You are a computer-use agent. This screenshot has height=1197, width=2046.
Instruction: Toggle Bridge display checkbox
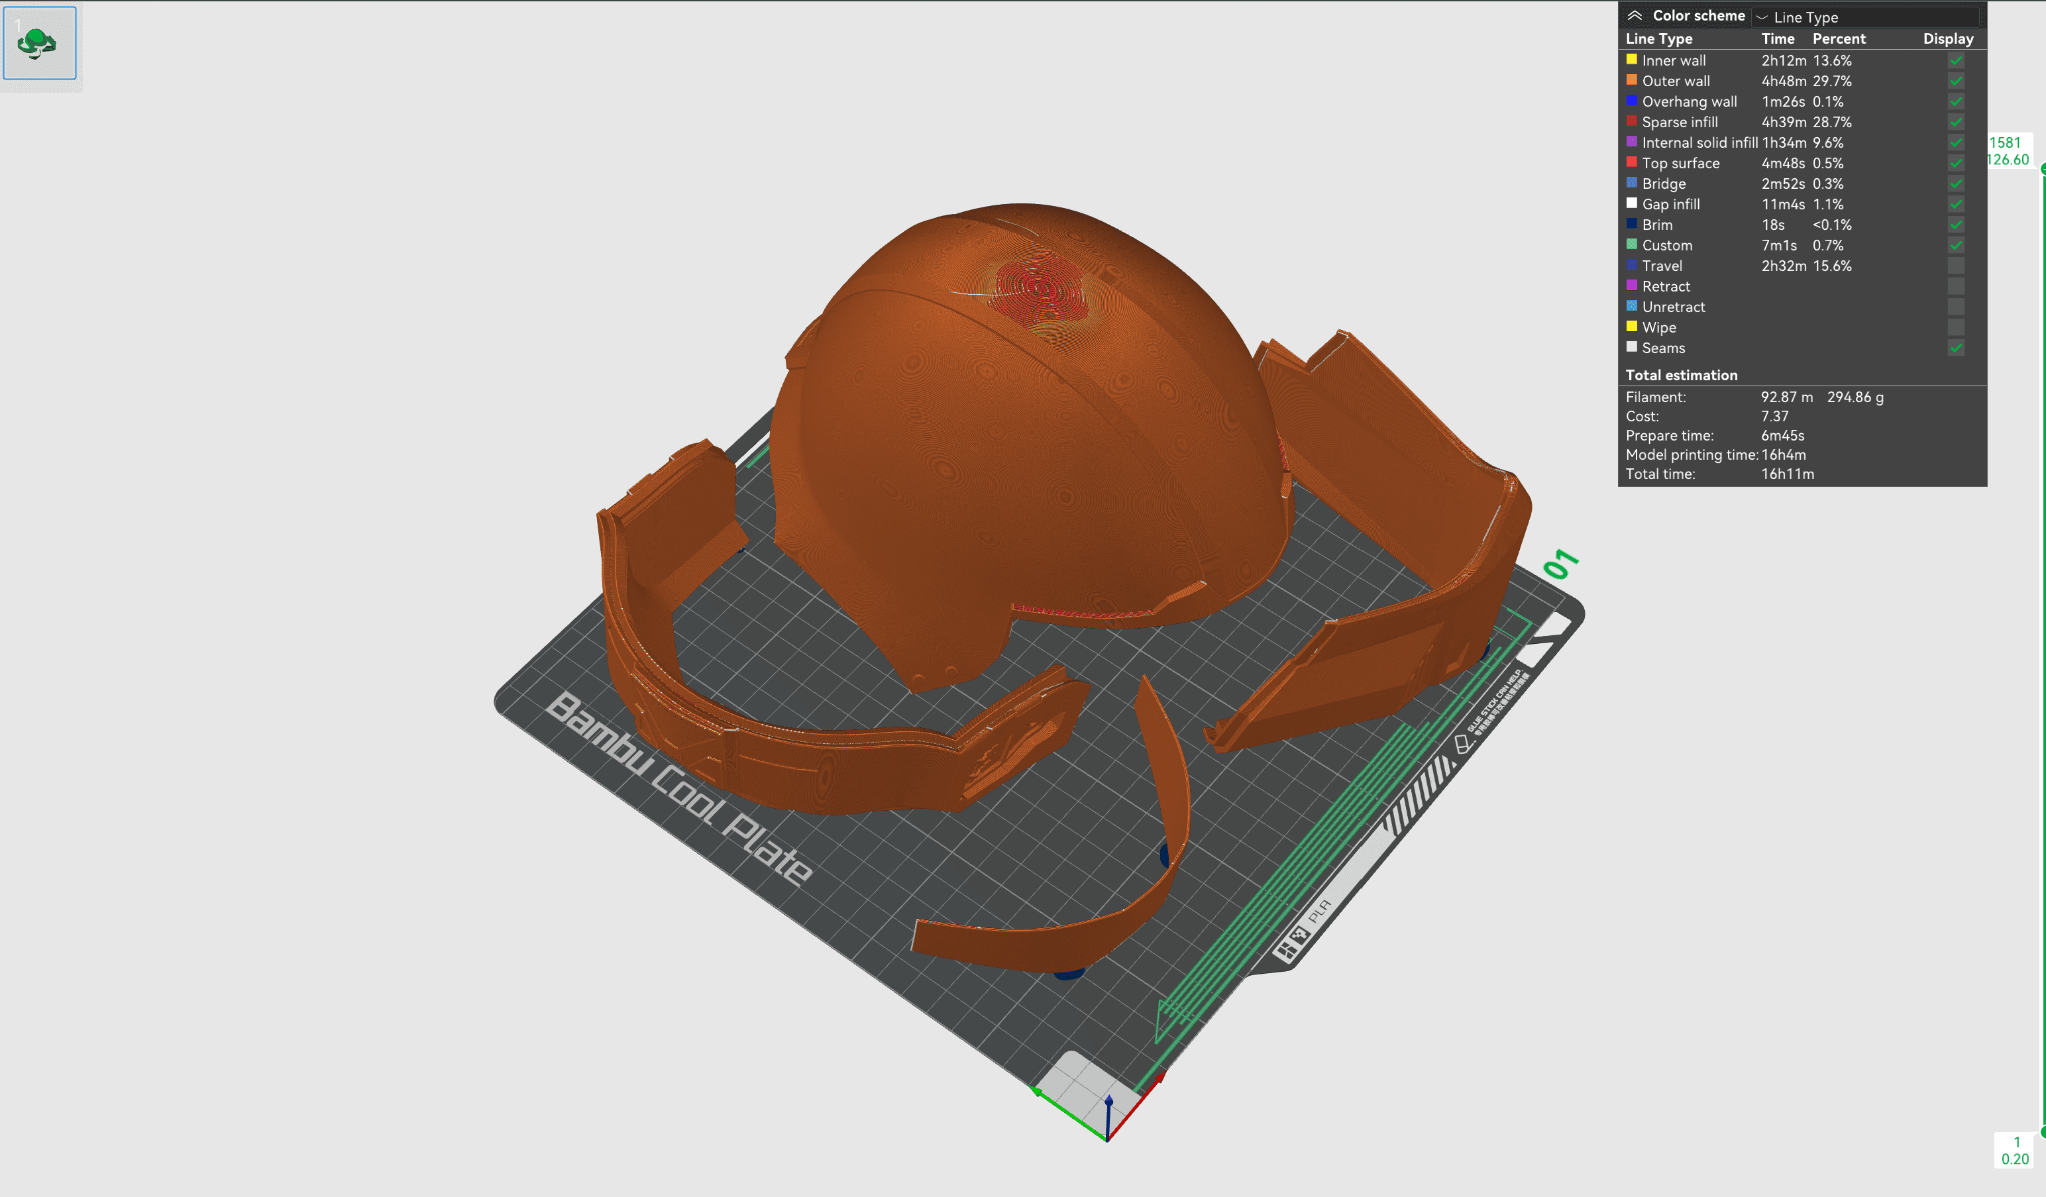pyautogui.click(x=1956, y=183)
